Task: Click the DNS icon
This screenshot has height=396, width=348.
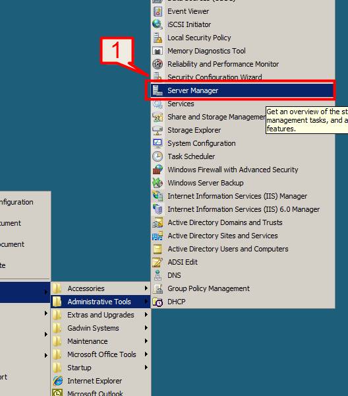Action: (158, 275)
